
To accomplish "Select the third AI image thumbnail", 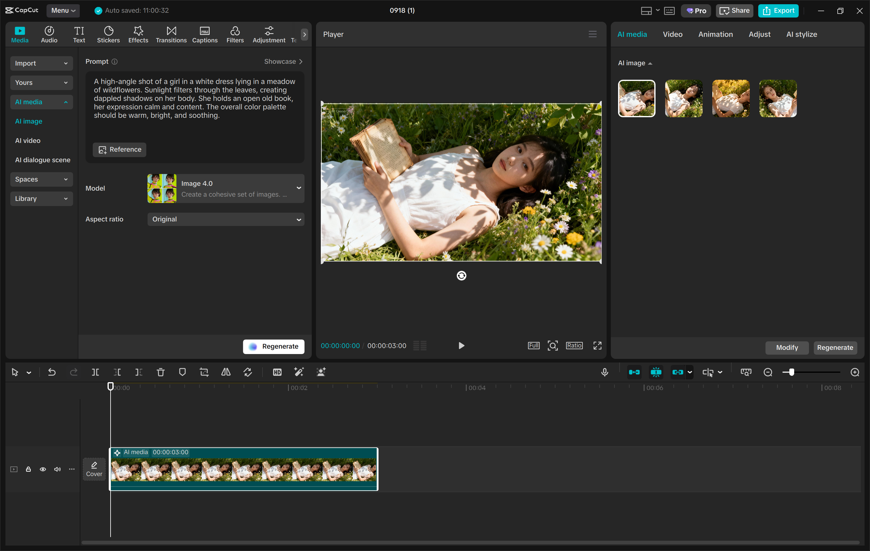I will tap(730, 99).
